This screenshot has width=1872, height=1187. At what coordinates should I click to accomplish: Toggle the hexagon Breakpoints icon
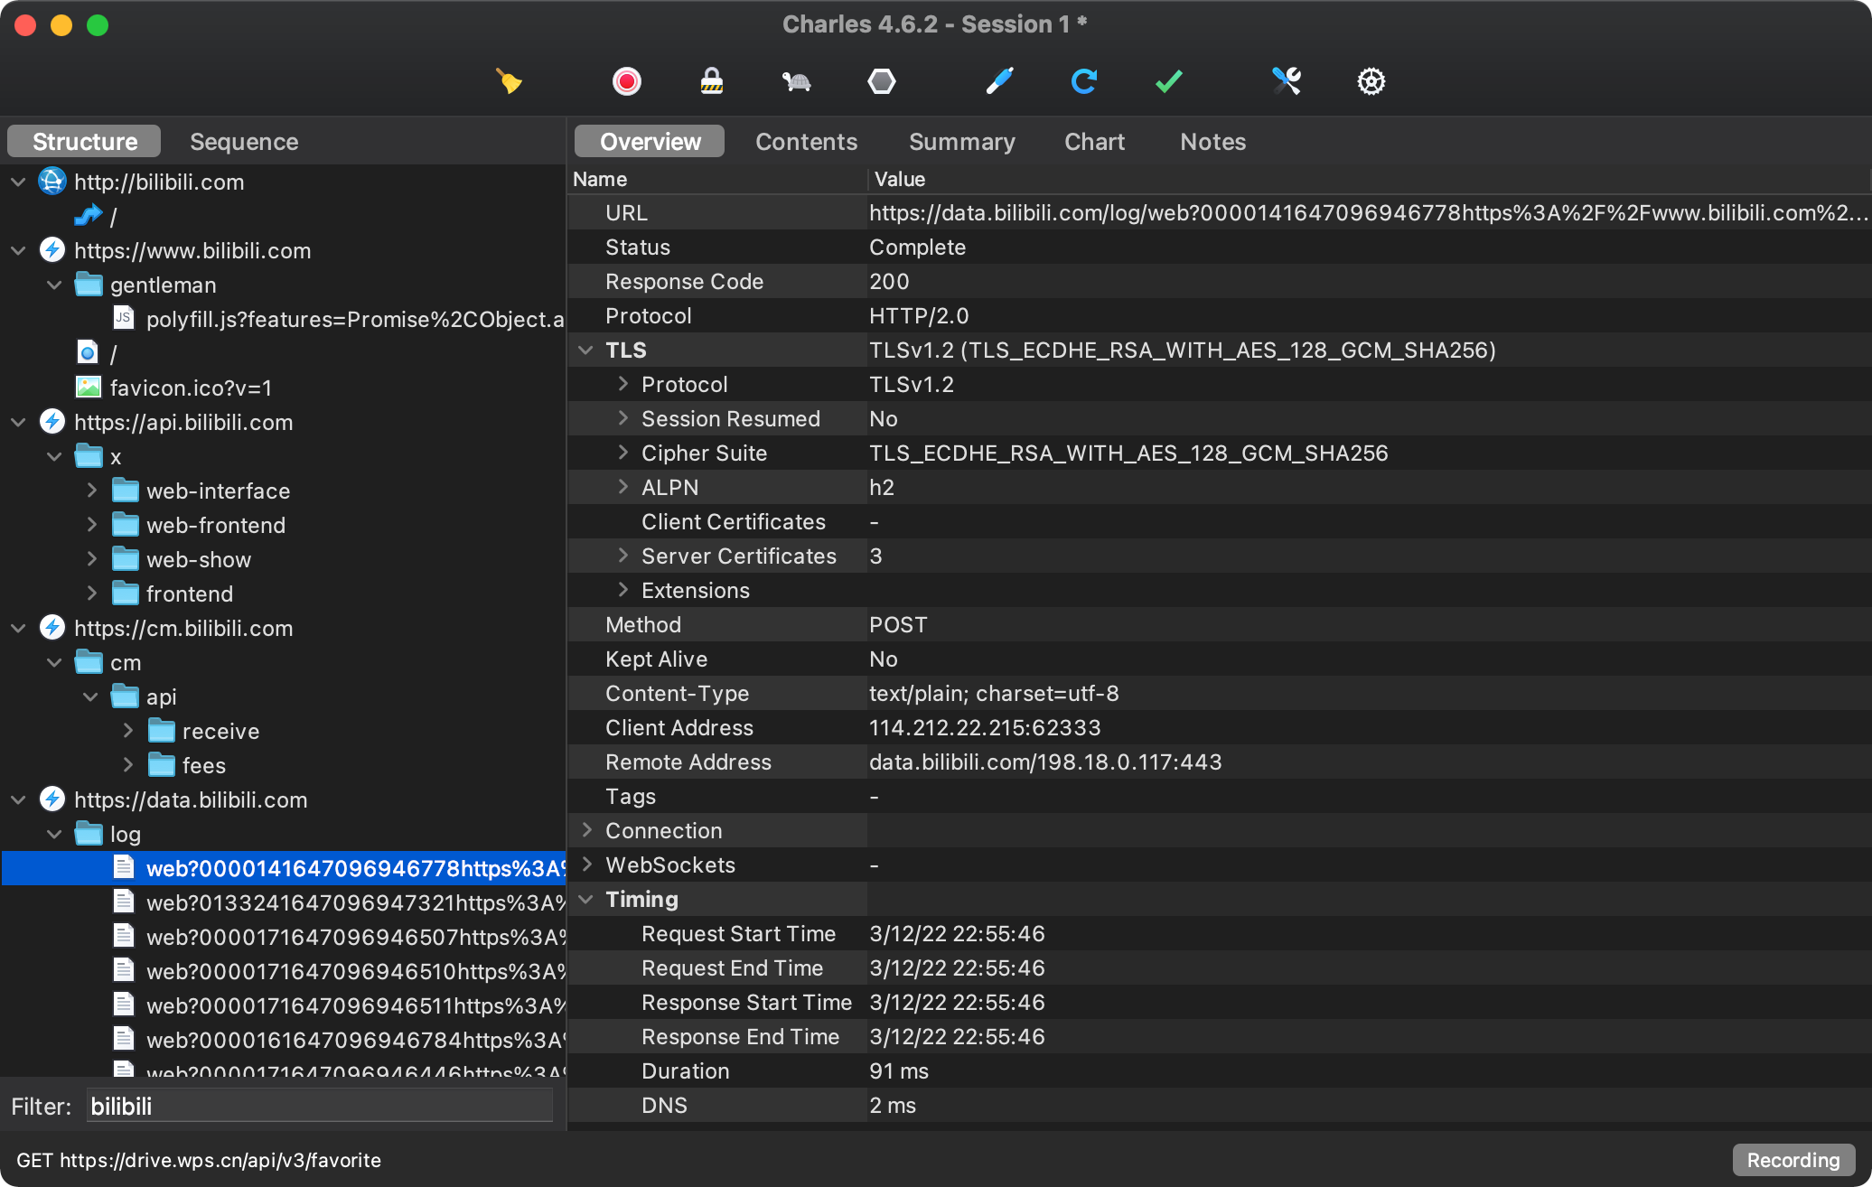tap(882, 81)
